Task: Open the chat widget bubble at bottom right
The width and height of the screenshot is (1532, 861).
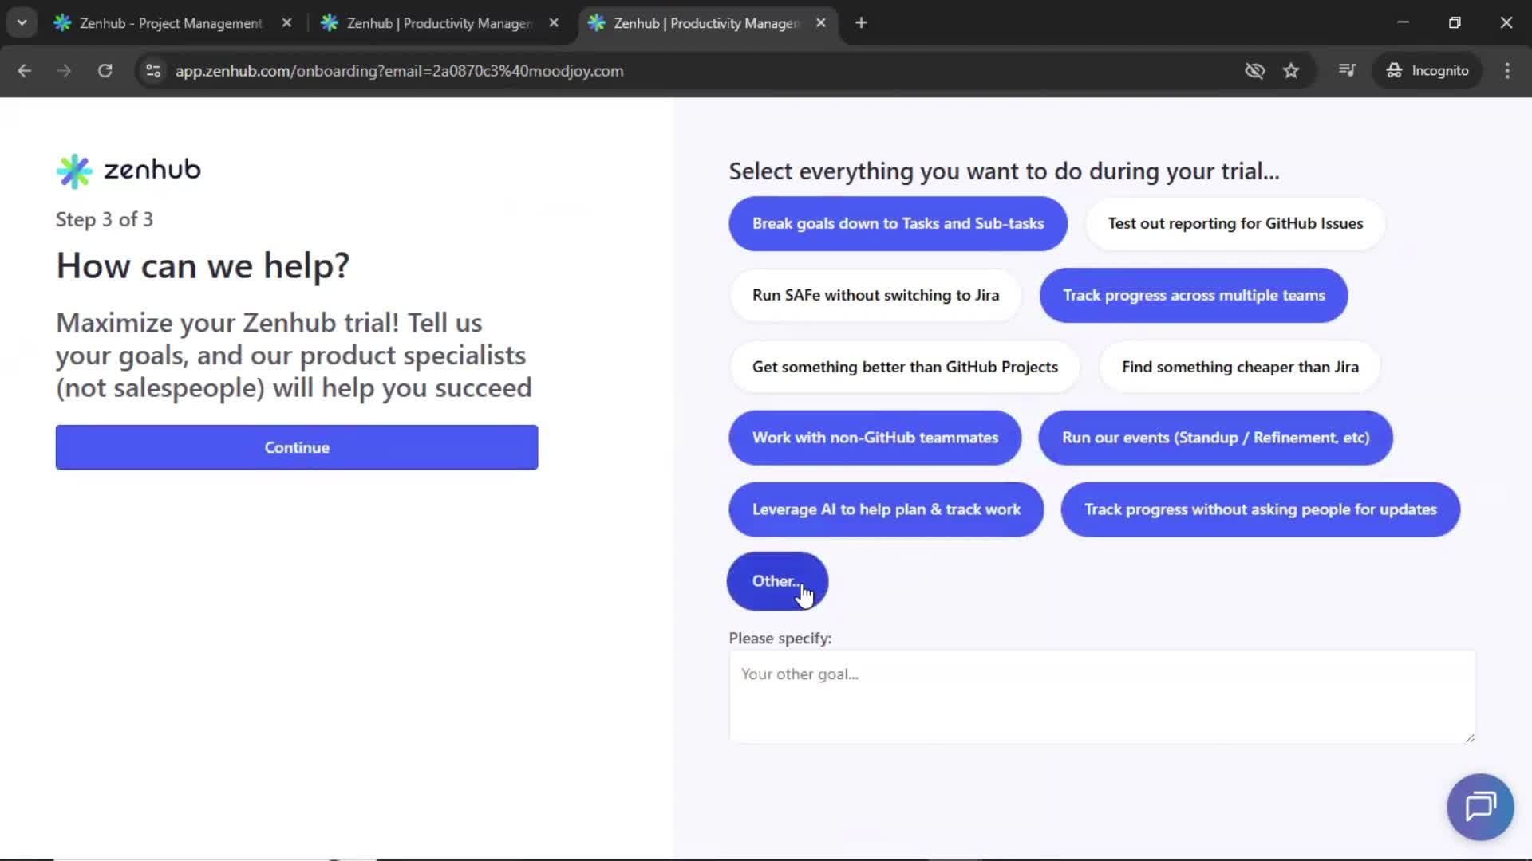Action: pos(1479,806)
